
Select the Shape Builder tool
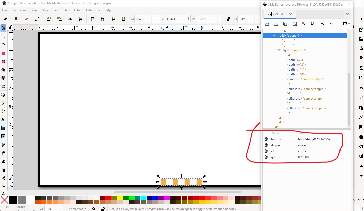(3, 45)
